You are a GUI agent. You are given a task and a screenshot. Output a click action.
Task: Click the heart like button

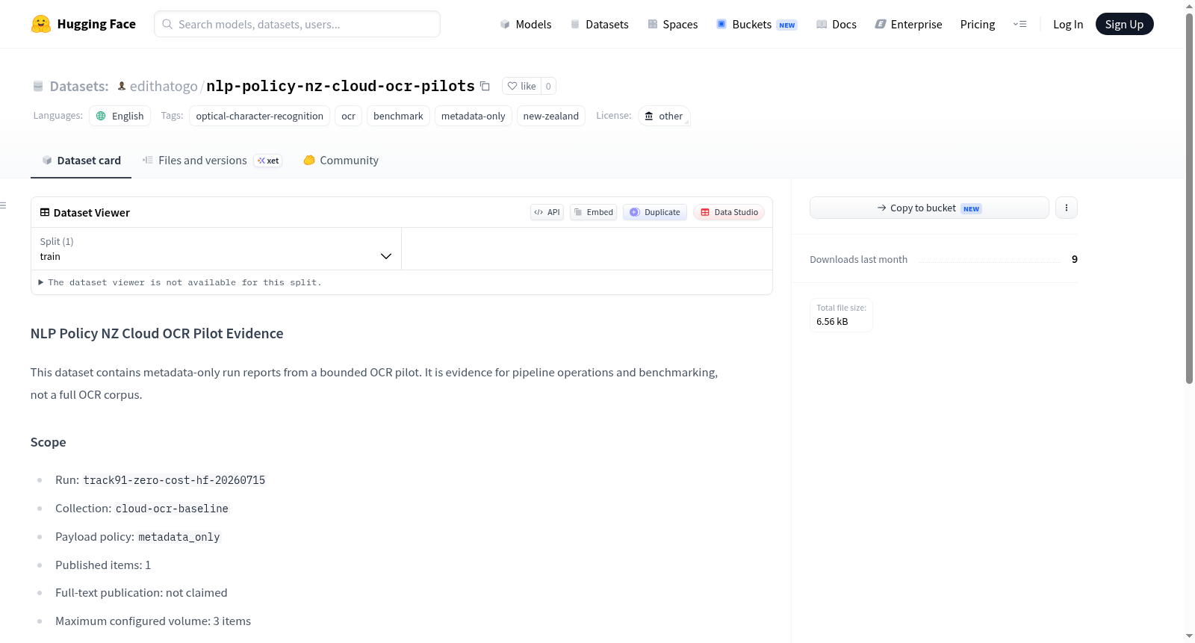pyautogui.click(x=521, y=86)
